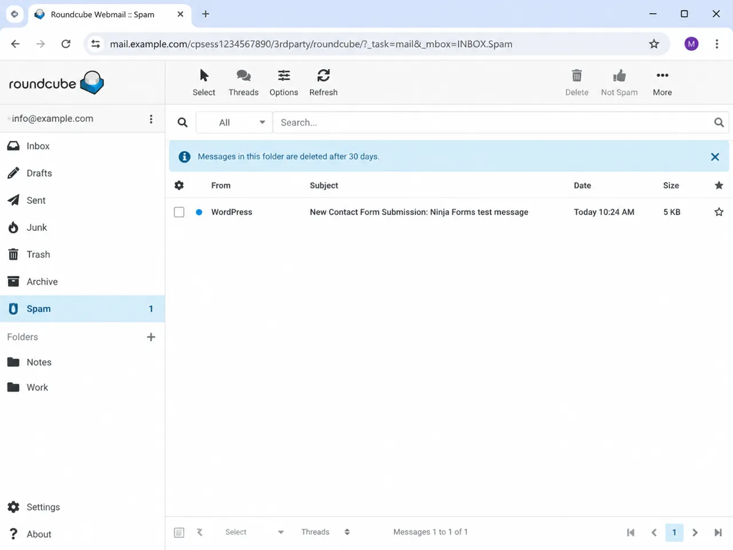Refresh the message list

pyautogui.click(x=323, y=82)
